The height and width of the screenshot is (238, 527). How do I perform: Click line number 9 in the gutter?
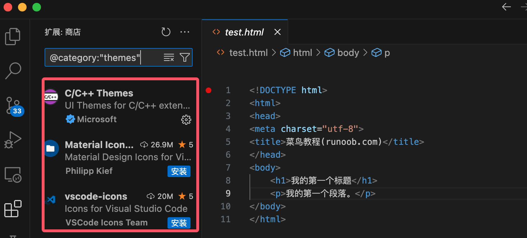[228, 194]
